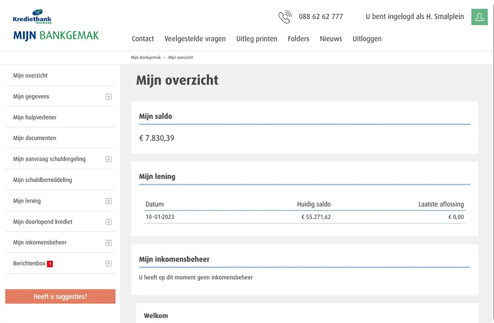The image size is (494, 323).
Task: Click Uitloggen to log out
Action: click(367, 39)
